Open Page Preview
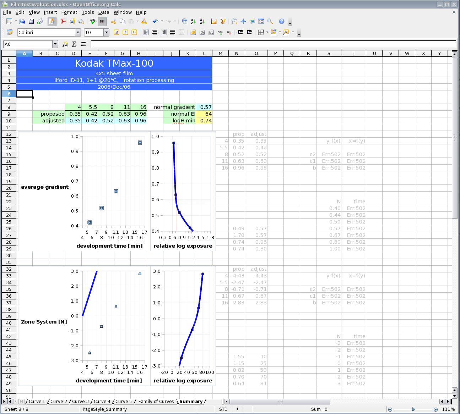The height and width of the screenshot is (414, 460). [x=81, y=22]
